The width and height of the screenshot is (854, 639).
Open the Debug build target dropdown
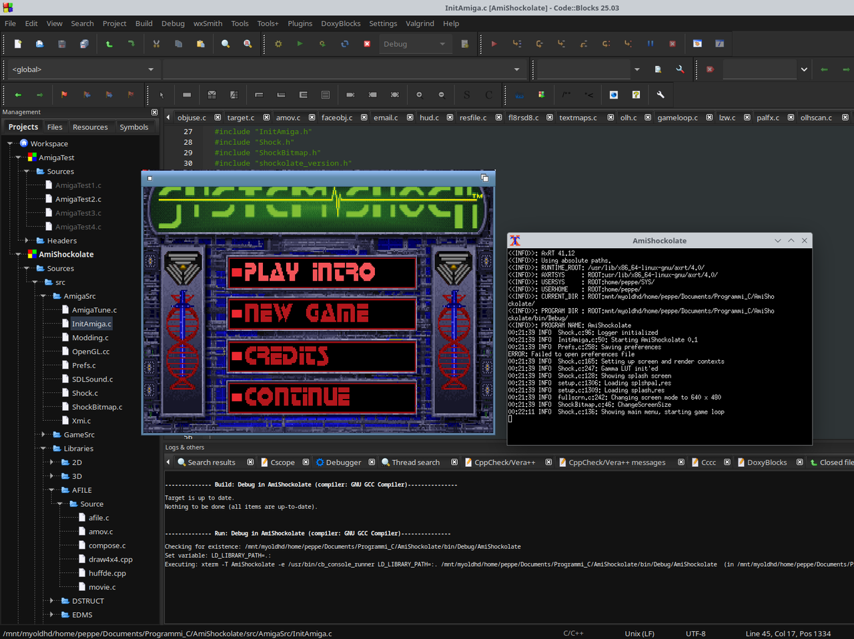click(414, 44)
